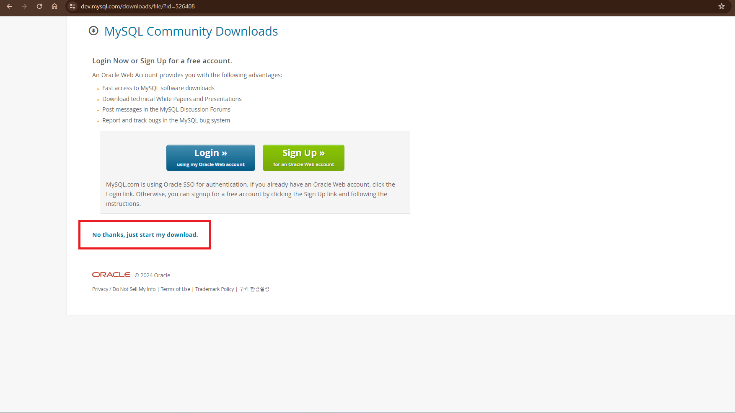Click the Oracle logo in the footer
This screenshot has height=413, width=735.
[111, 275]
